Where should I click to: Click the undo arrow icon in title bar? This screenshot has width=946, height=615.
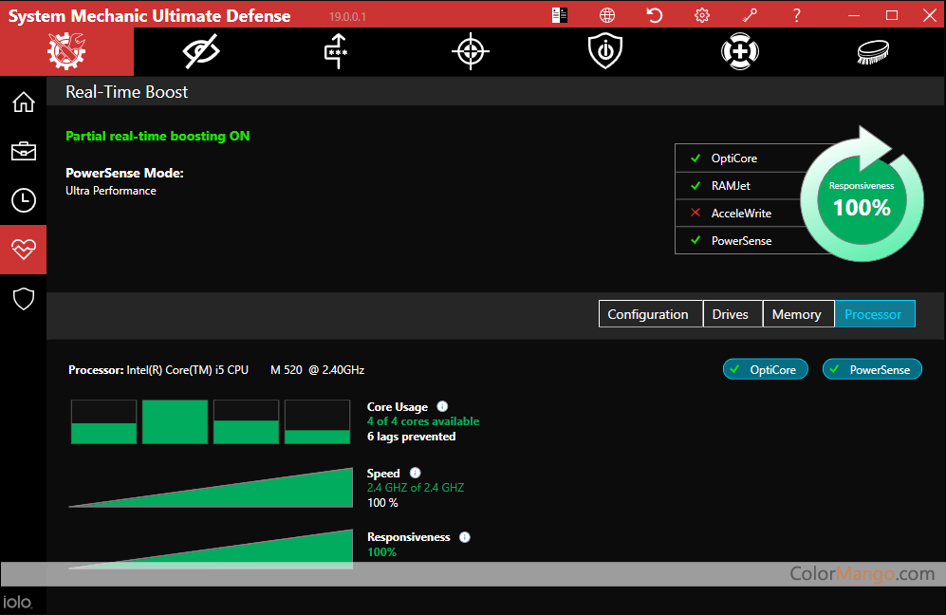[x=654, y=15]
